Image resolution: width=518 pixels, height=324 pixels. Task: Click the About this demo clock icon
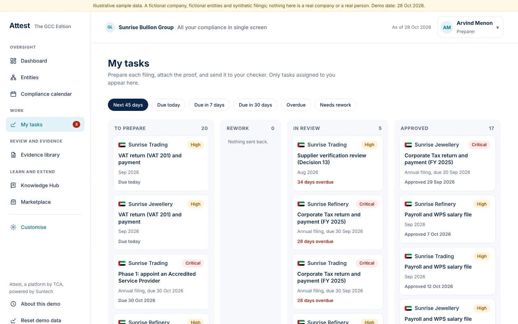13,304
